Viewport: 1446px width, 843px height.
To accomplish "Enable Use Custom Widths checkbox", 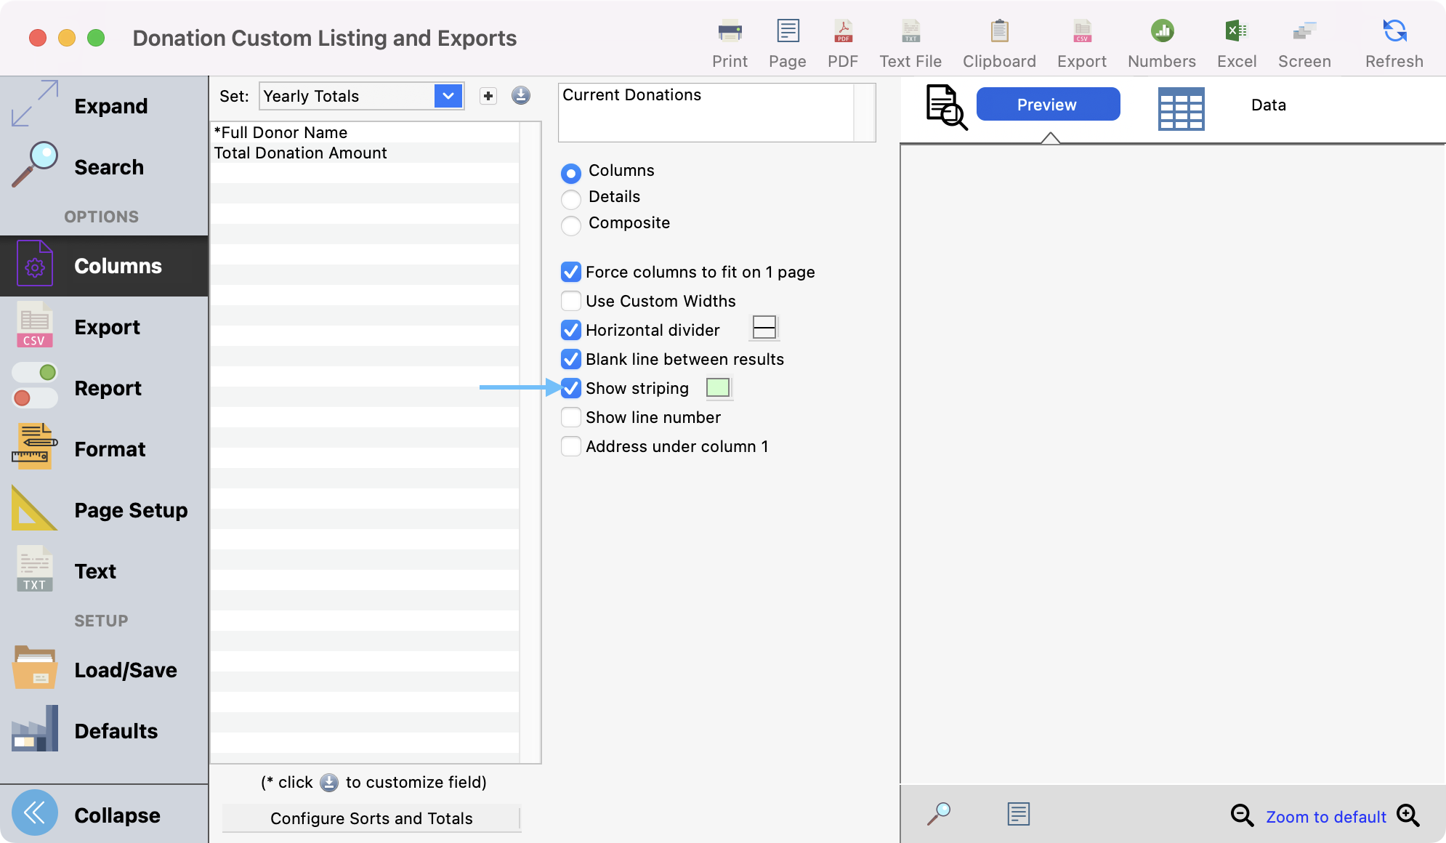I will pos(571,301).
